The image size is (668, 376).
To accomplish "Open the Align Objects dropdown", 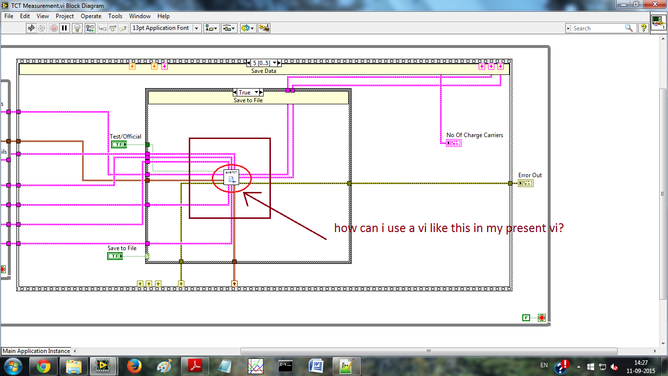I will pos(212,28).
